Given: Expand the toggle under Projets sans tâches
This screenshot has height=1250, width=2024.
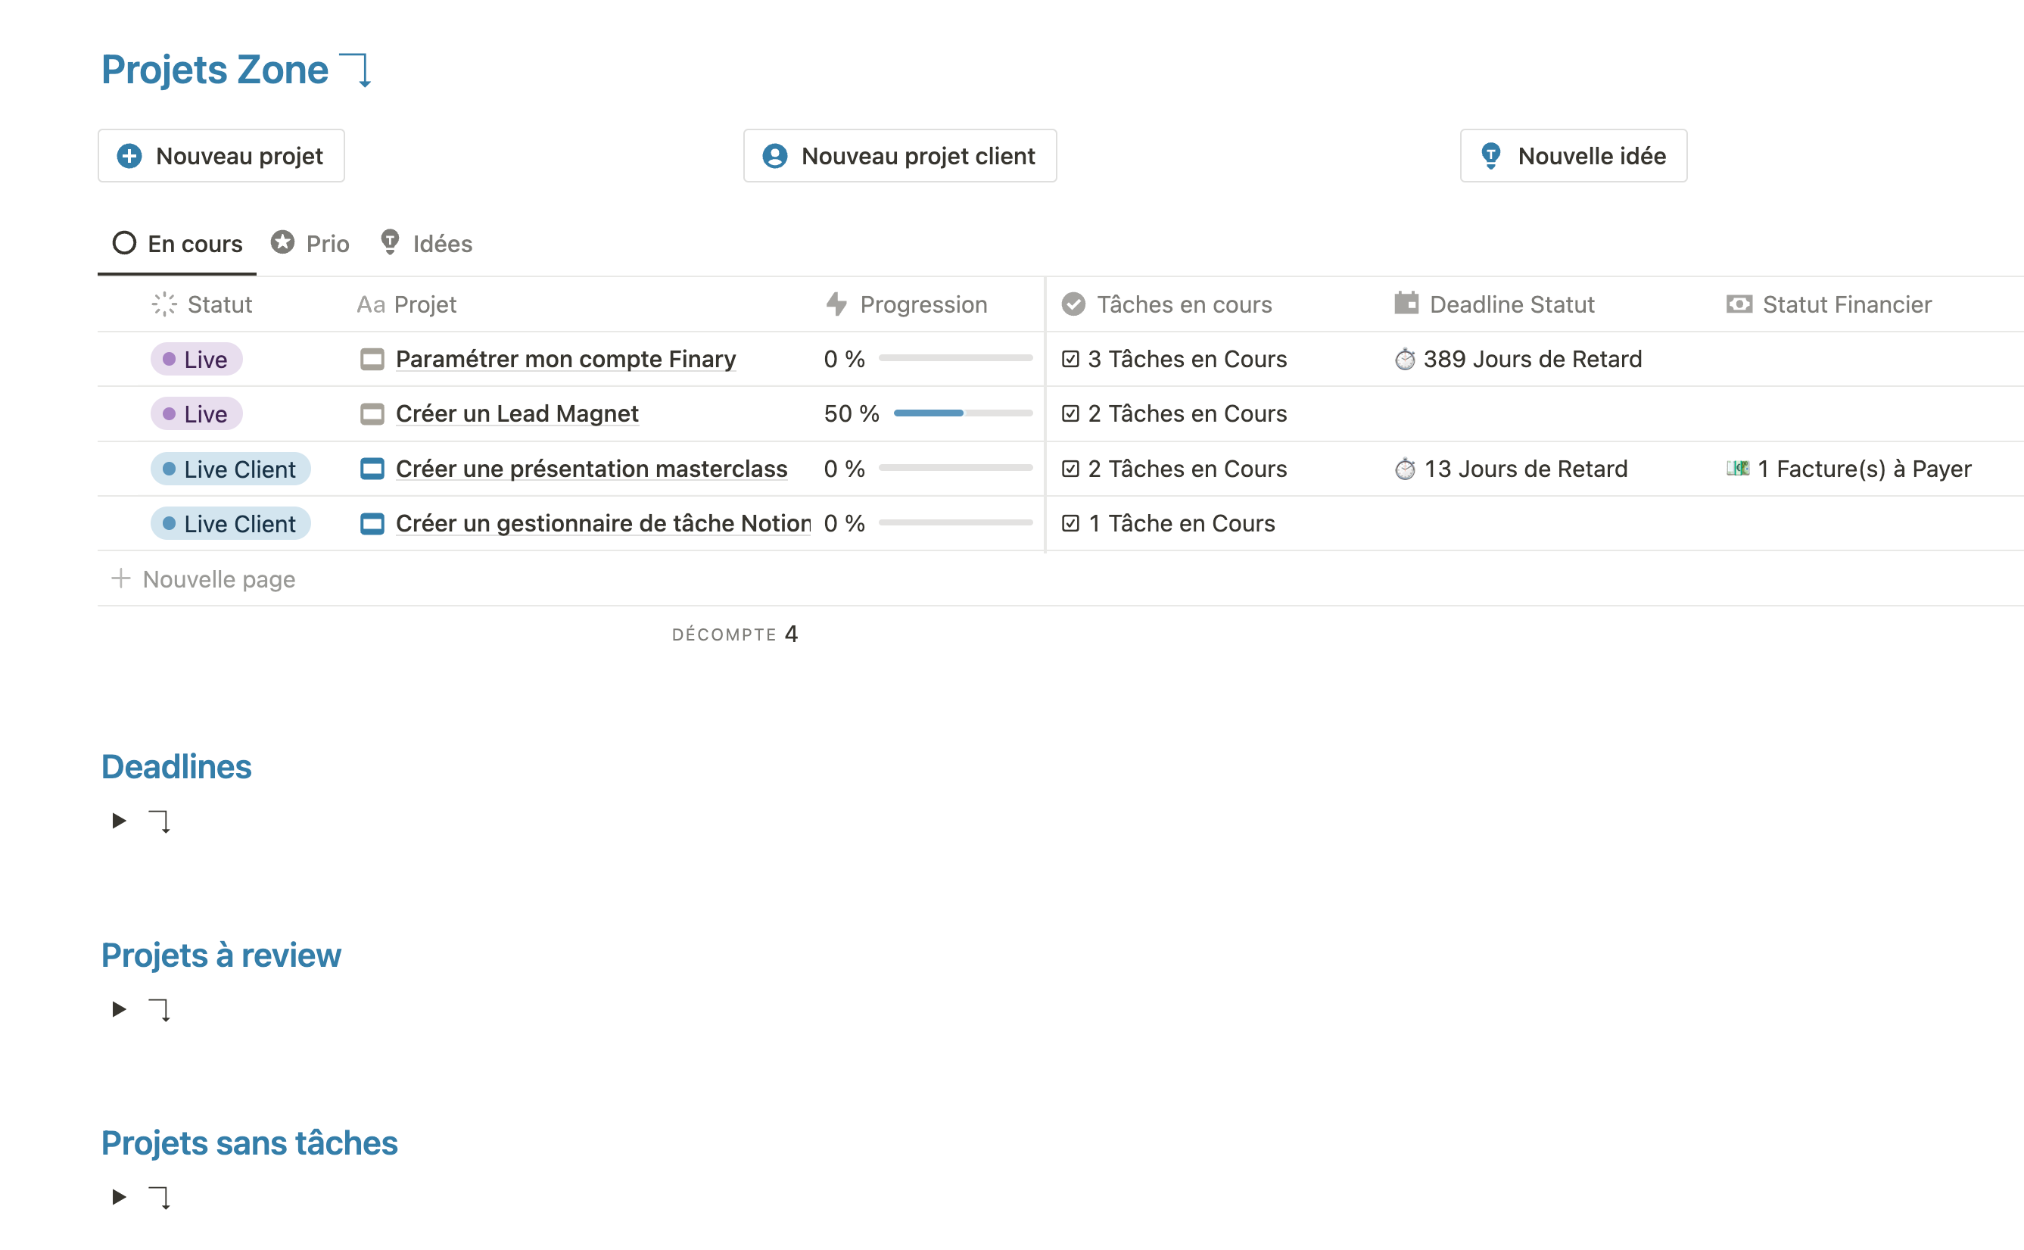Looking at the screenshot, I should tap(119, 1196).
